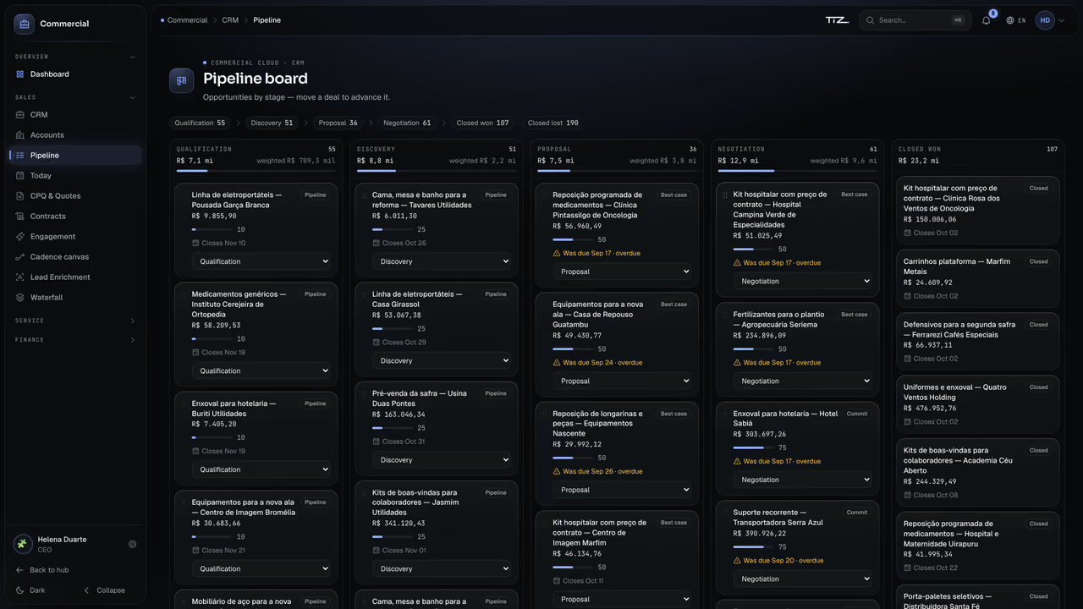Expand the Finance sidebar section
The height and width of the screenshot is (609, 1083).
point(75,340)
